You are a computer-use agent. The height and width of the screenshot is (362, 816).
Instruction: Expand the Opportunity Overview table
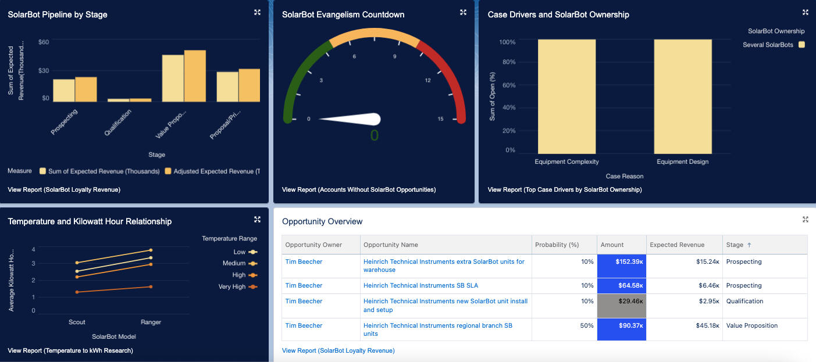[x=806, y=219]
